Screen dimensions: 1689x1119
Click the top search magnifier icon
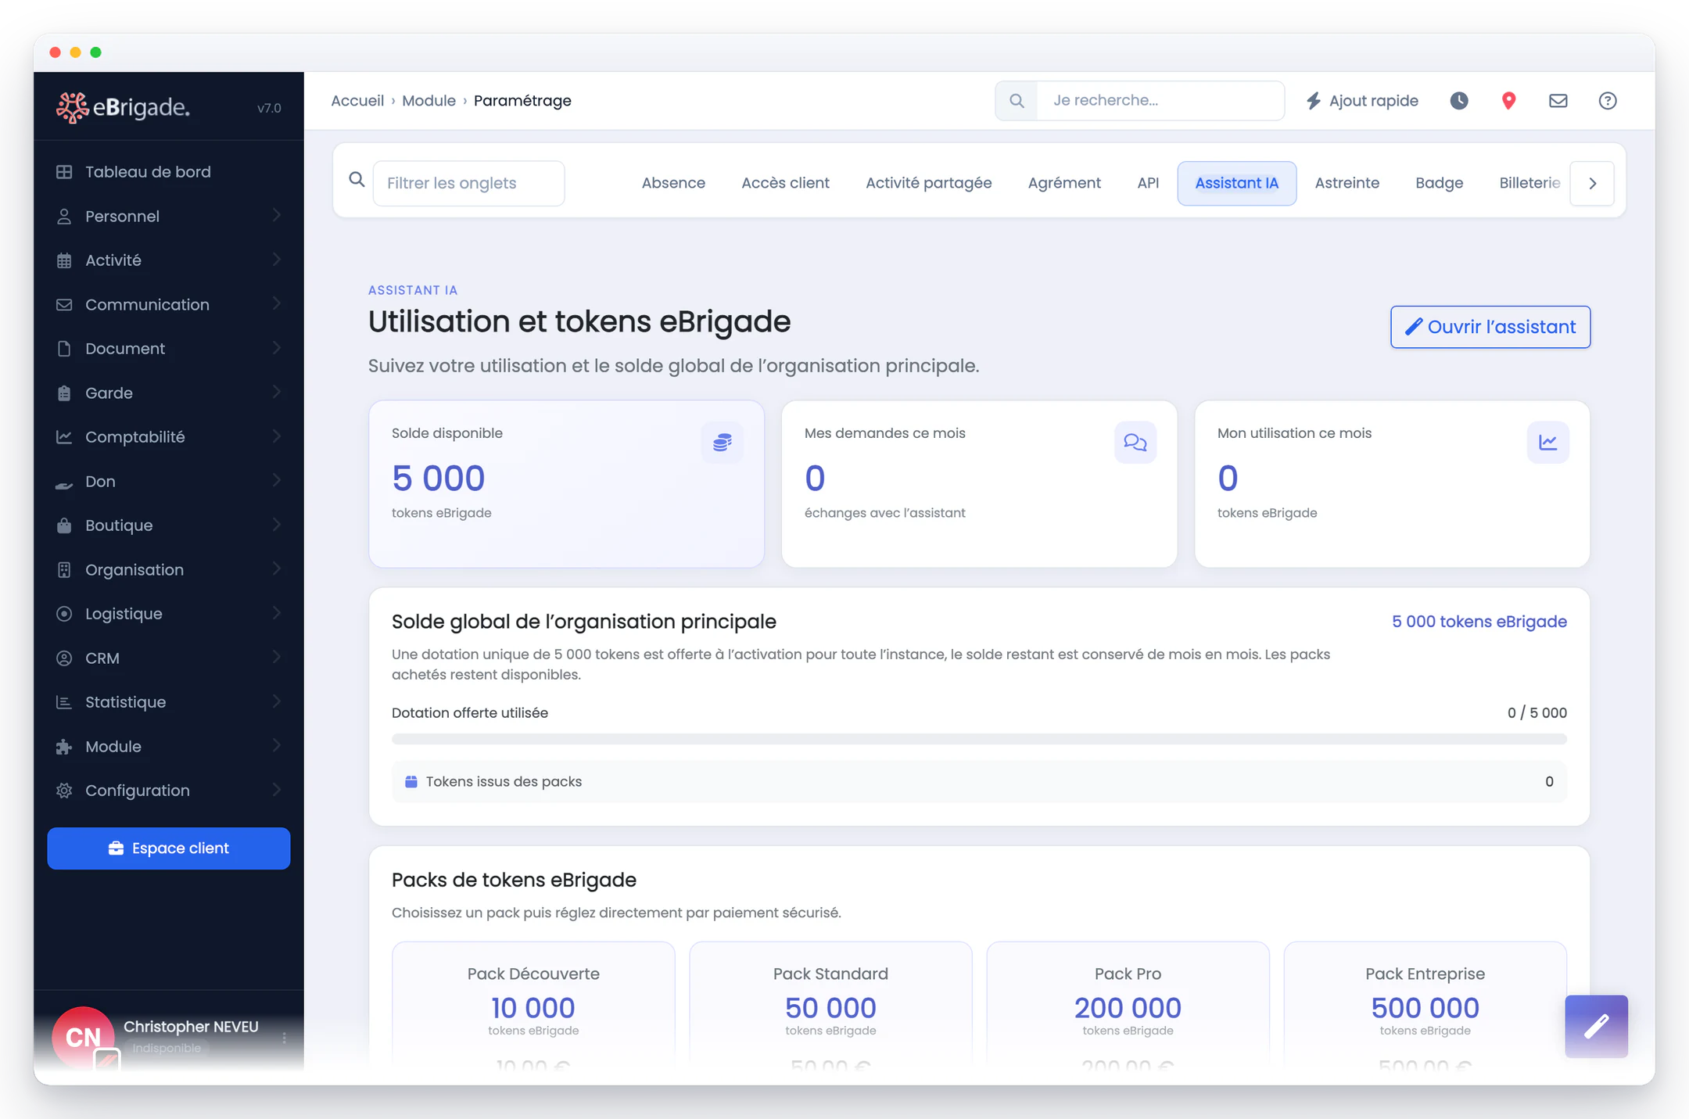point(1017,101)
